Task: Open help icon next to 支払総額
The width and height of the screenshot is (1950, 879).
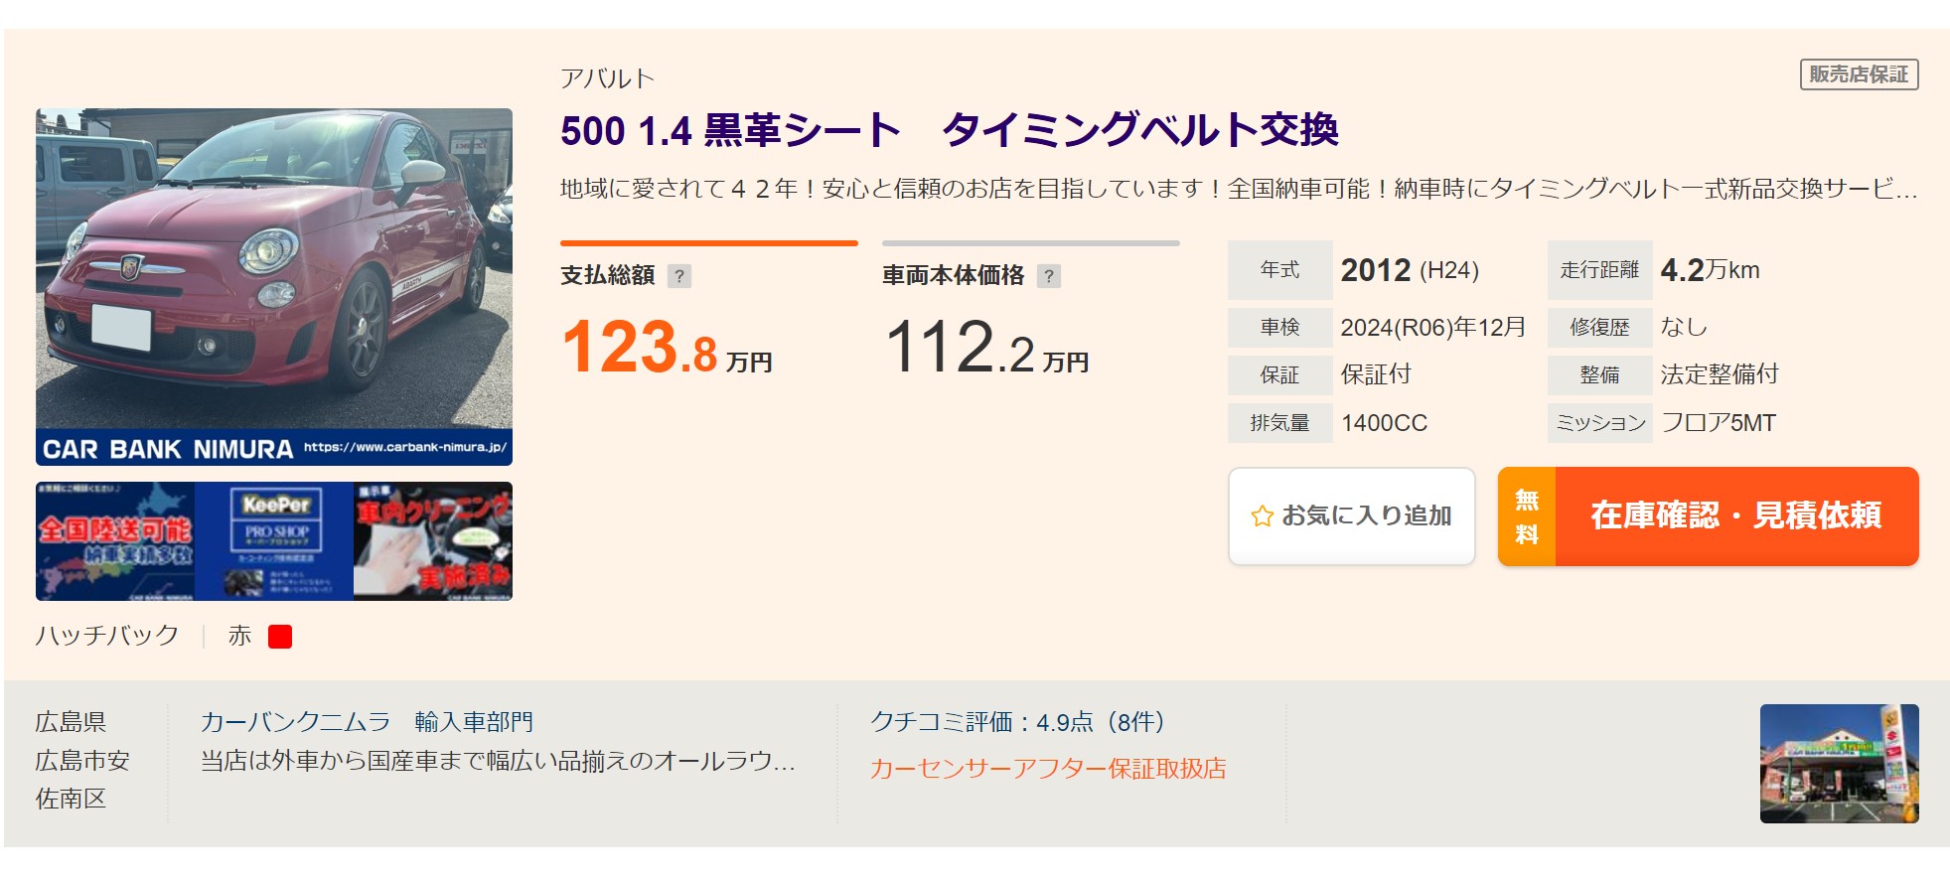Action: click(679, 276)
